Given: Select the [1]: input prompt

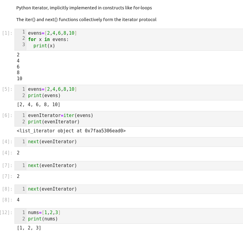Looking at the screenshot, I should (x=7, y=33).
